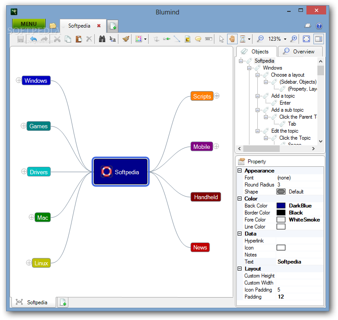Viewport: 338px width, 320px height.
Task: Zoom out with the magnifier minus icon
Action: pyautogui.click(x=260, y=39)
